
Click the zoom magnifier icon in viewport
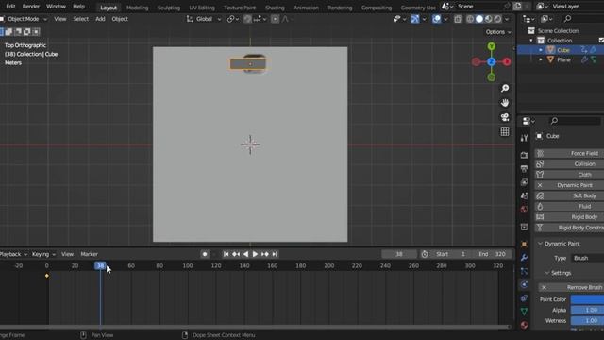(x=505, y=88)
